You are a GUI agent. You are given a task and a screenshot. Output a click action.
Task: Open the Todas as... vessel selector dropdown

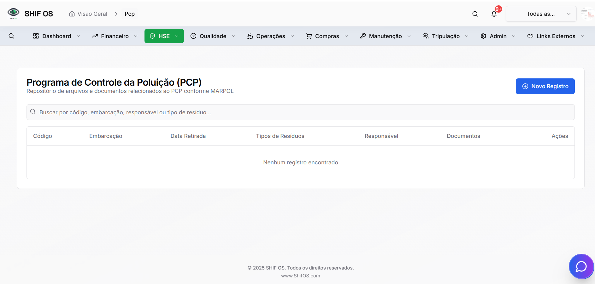(541, 14)
